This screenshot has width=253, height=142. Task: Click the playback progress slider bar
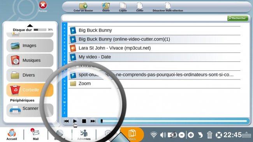pos(174,121)
